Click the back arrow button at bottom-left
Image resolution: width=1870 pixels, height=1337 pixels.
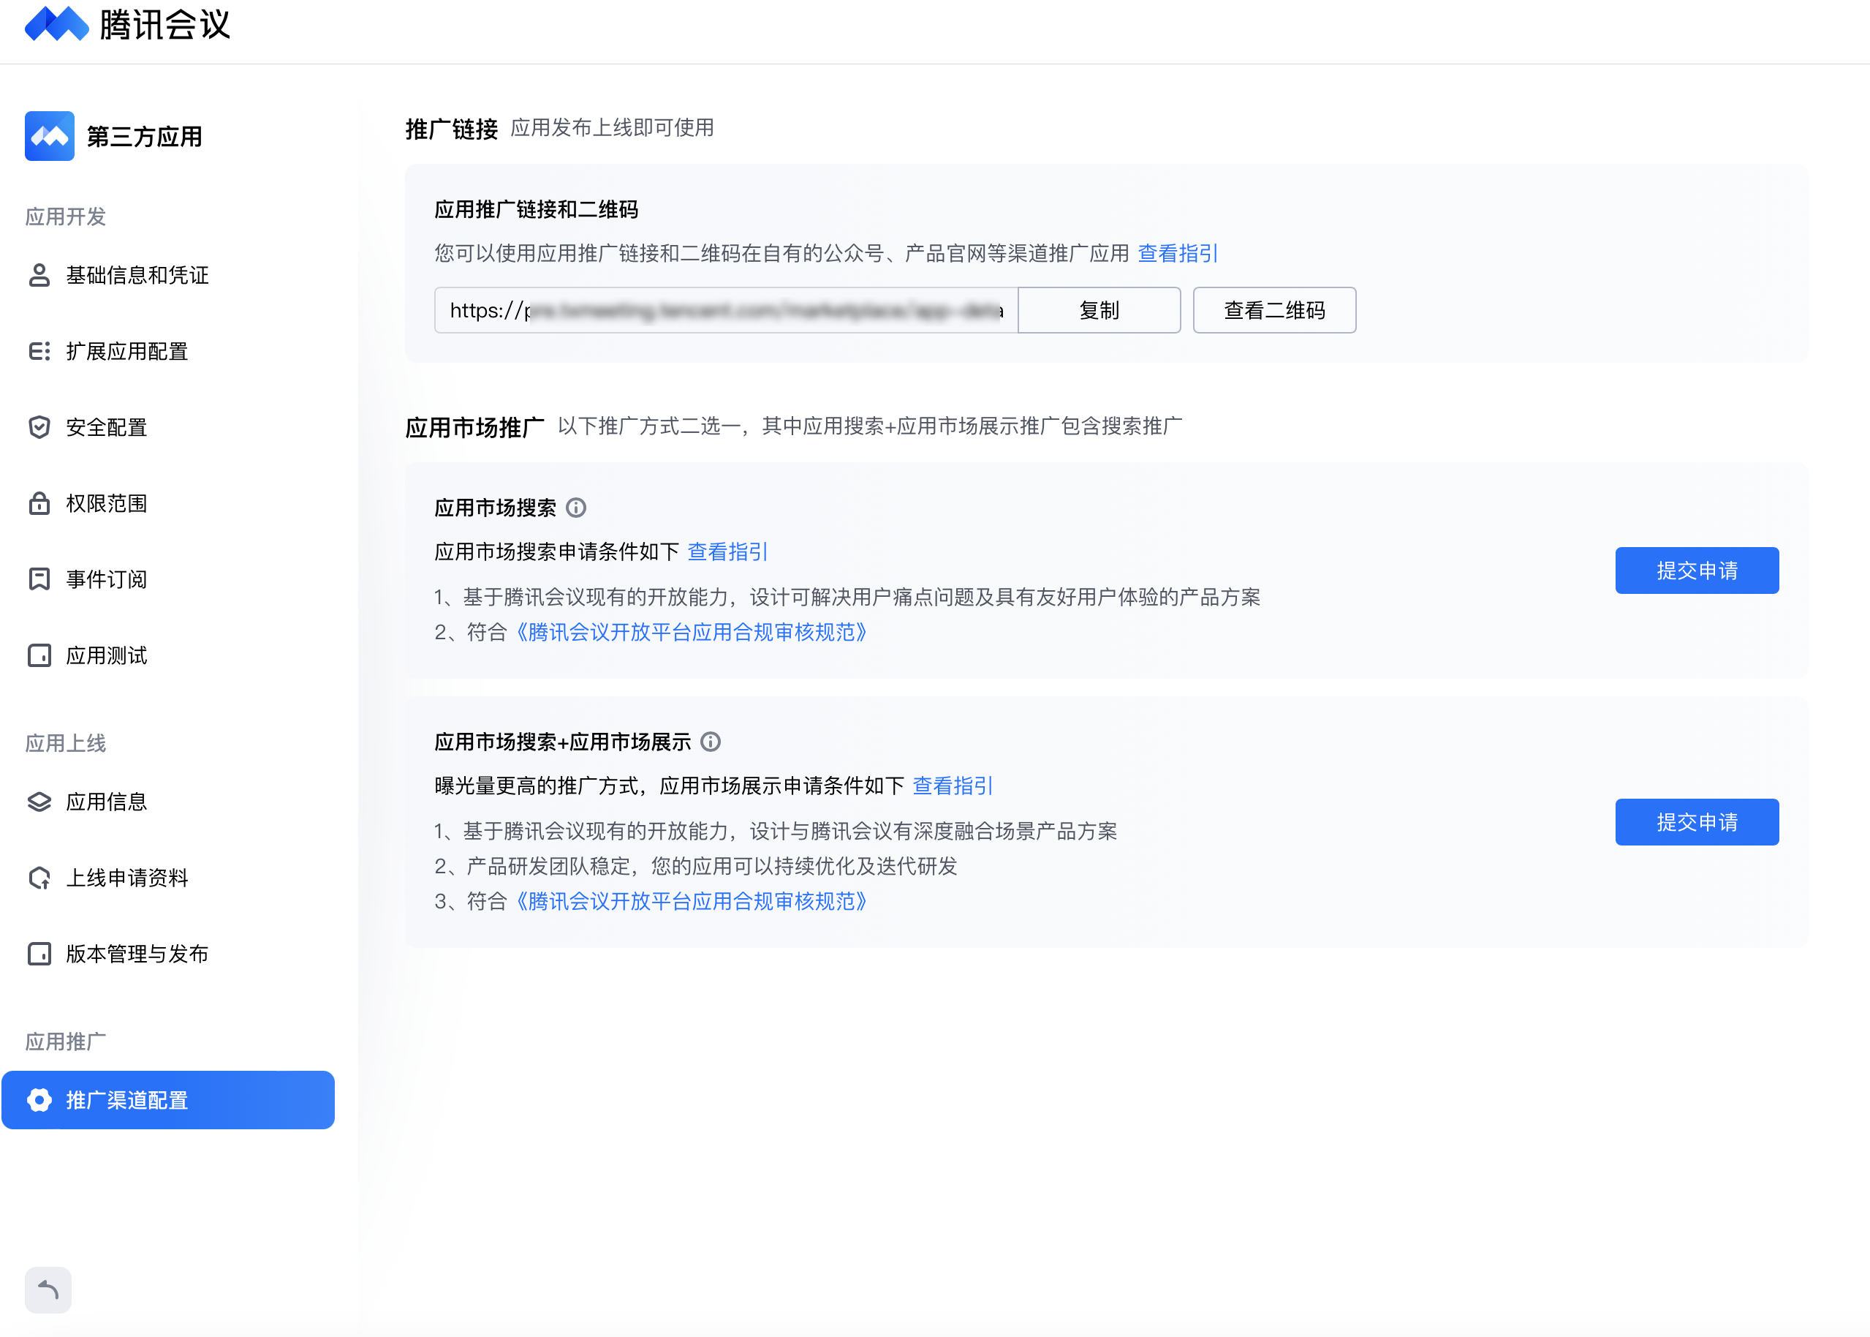48,1290
